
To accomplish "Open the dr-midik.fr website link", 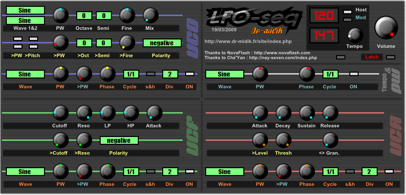I will [x=248, y=41].
